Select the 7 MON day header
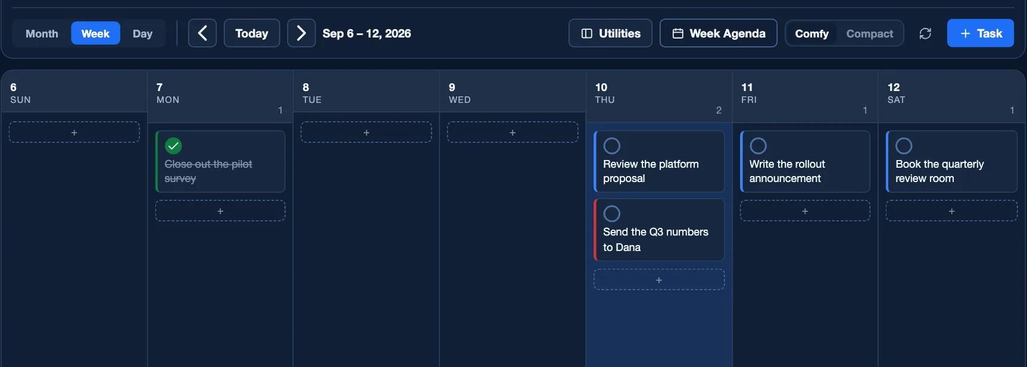 click(220, 96)
